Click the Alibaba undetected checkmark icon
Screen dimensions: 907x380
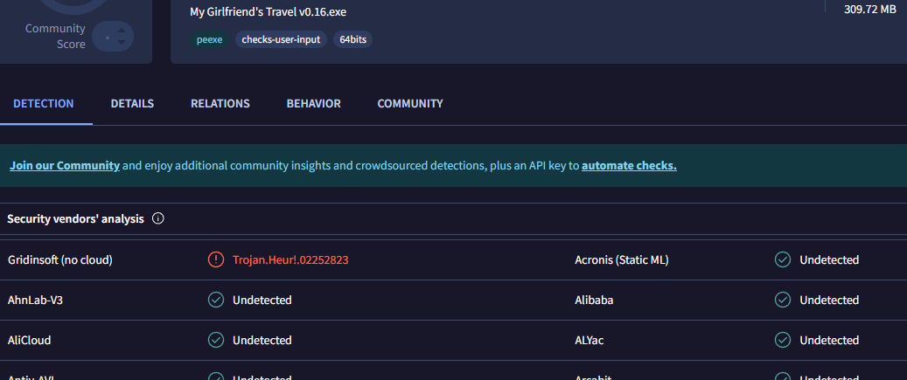783,300
